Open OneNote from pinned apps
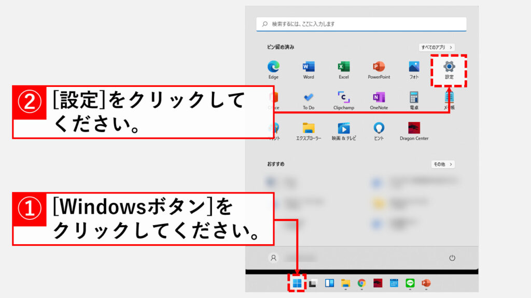 pos(379,101)
